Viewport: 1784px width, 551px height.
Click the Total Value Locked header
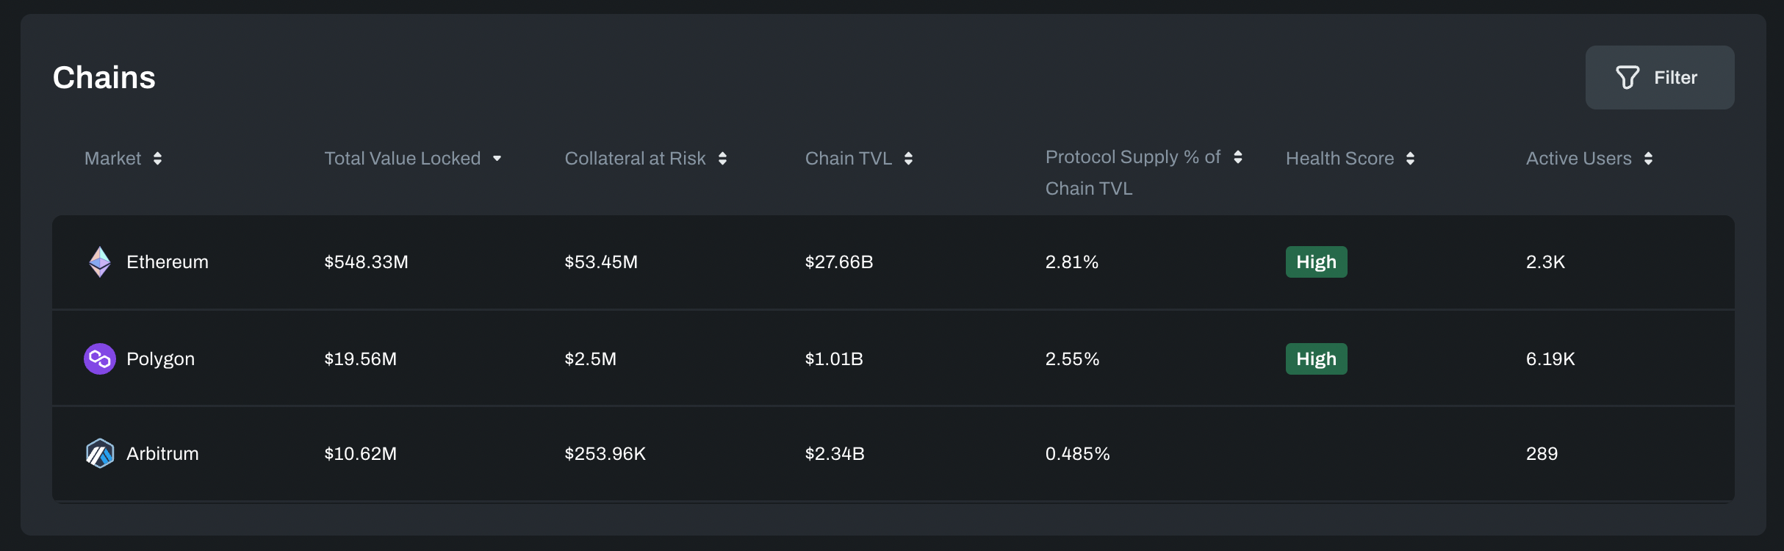point(402,159)
